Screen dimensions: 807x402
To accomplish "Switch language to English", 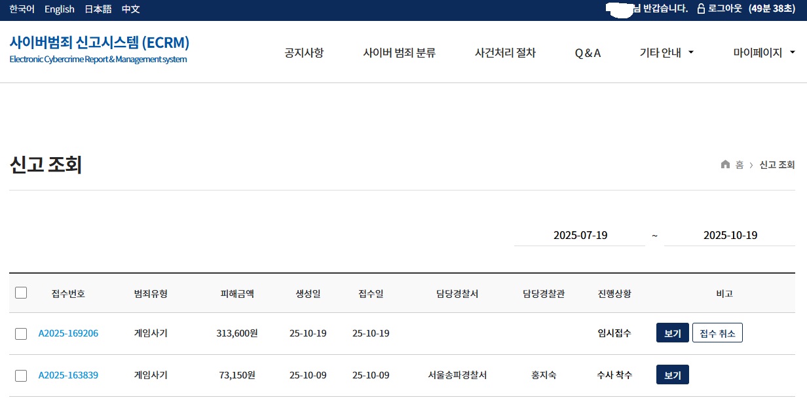I will click(60, 9).
